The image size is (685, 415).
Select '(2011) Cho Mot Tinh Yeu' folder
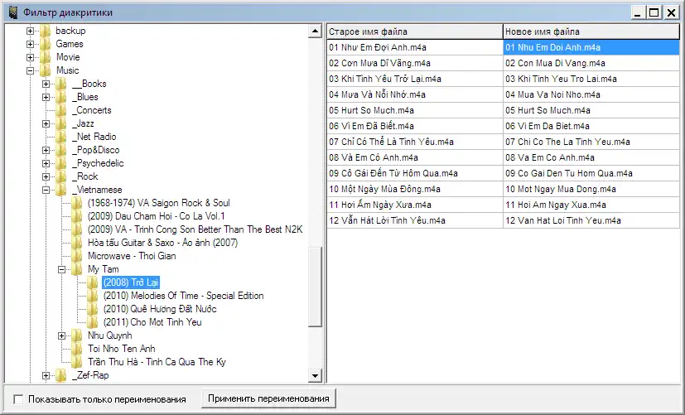point(152,322)
